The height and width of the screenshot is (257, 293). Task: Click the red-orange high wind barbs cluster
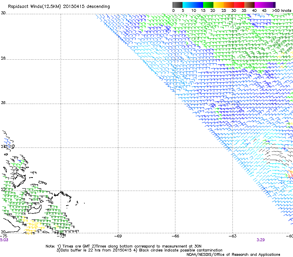290,174
